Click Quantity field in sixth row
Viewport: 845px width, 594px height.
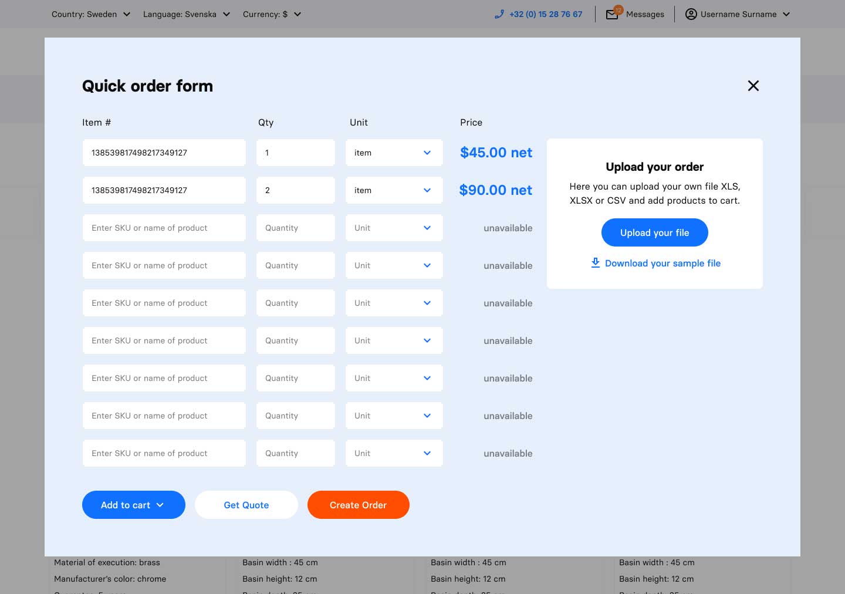click(x=296, y=340)
